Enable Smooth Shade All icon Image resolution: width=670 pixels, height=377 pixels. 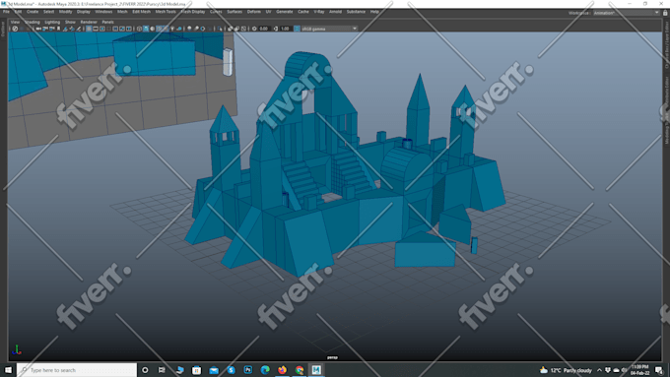coord(146,29)
